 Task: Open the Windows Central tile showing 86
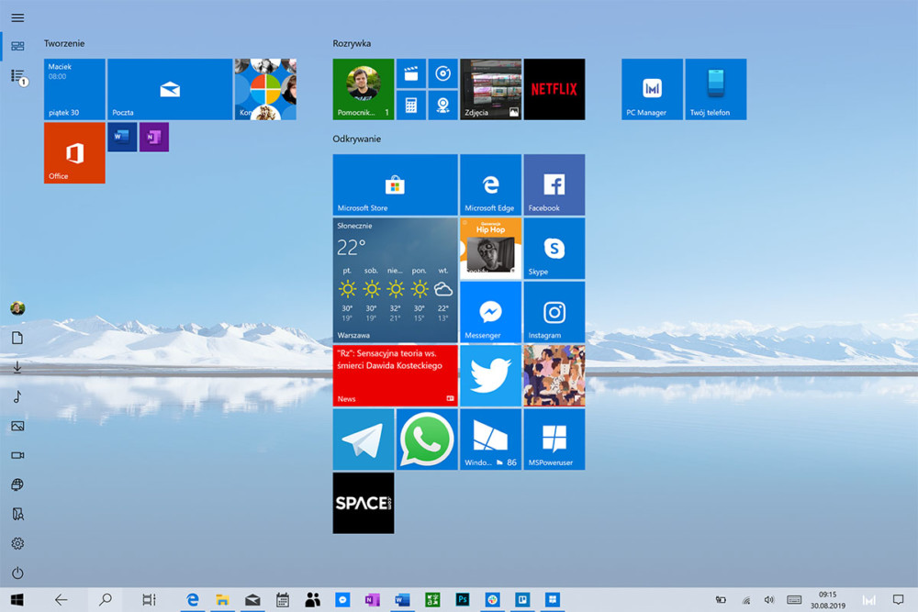click(x=490, y=440)
